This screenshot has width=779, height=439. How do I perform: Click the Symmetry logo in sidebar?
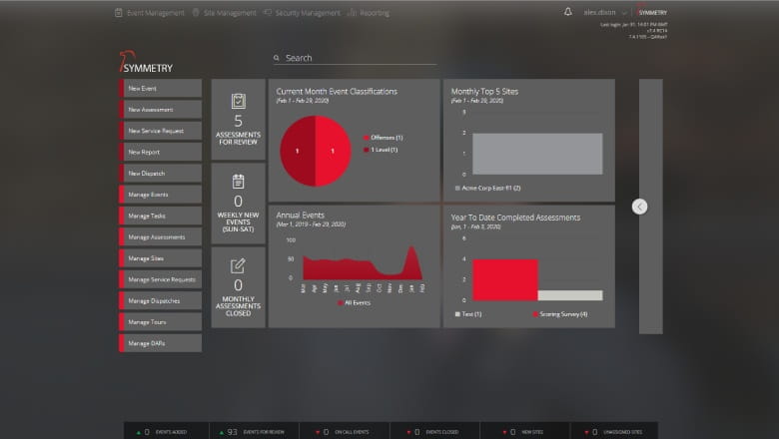pyautogui.click(x=145, y=66)
